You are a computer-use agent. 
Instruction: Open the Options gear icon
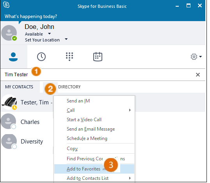tap(194, 57)
